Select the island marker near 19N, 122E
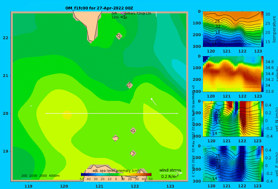 click(133, 153)
